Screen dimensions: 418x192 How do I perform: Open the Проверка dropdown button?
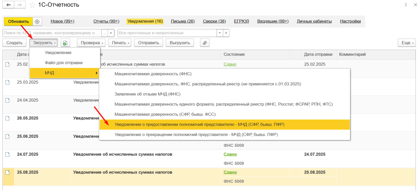click(x=92, y=43)
